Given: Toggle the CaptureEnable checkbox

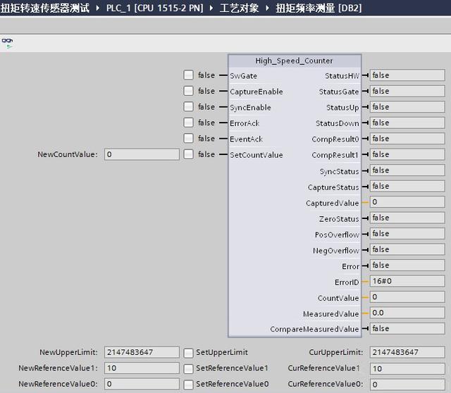Looking at the screenshot, I should click(188, 91).
